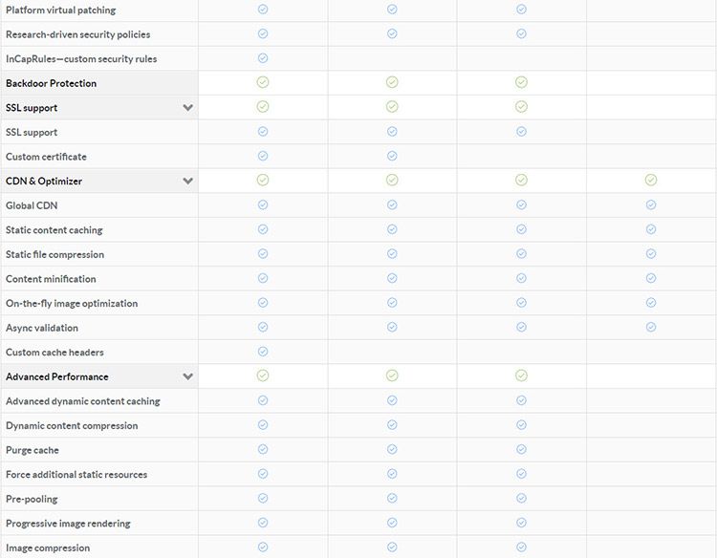Click the Pre-pooling feature label
717x558 pixels.
[x=32, y=499]
